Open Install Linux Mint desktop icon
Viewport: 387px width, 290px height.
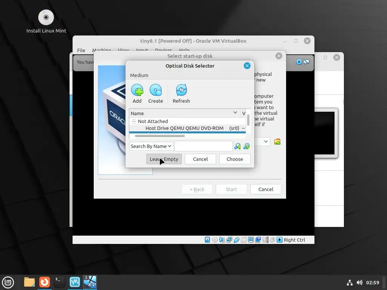coord(46,21)
